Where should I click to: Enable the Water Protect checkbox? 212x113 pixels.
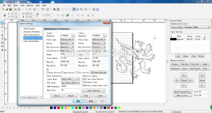pyautogui.click(x=47, y=73)
